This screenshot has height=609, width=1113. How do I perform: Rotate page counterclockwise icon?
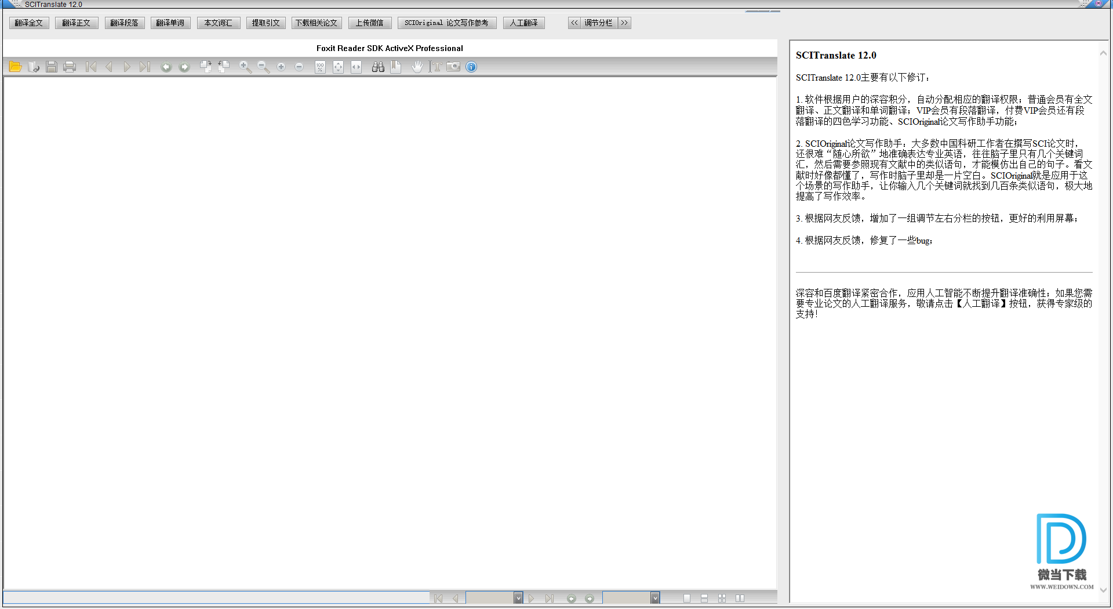[224, 67]
